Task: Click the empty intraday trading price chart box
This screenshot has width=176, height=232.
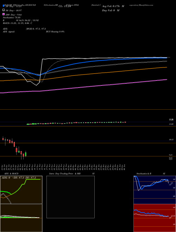Action: pyautogui.click(x=70, y=197)
